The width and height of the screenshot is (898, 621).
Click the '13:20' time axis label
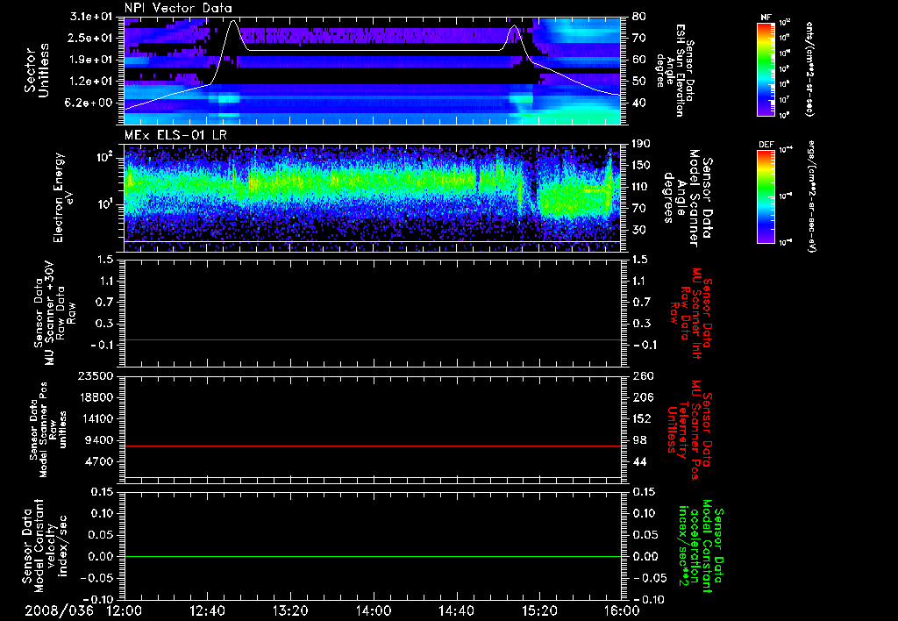pyautogui.click(x=290, y=610)
